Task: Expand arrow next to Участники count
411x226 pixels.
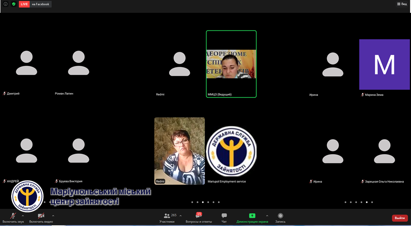Action: (x=181, y=216)
